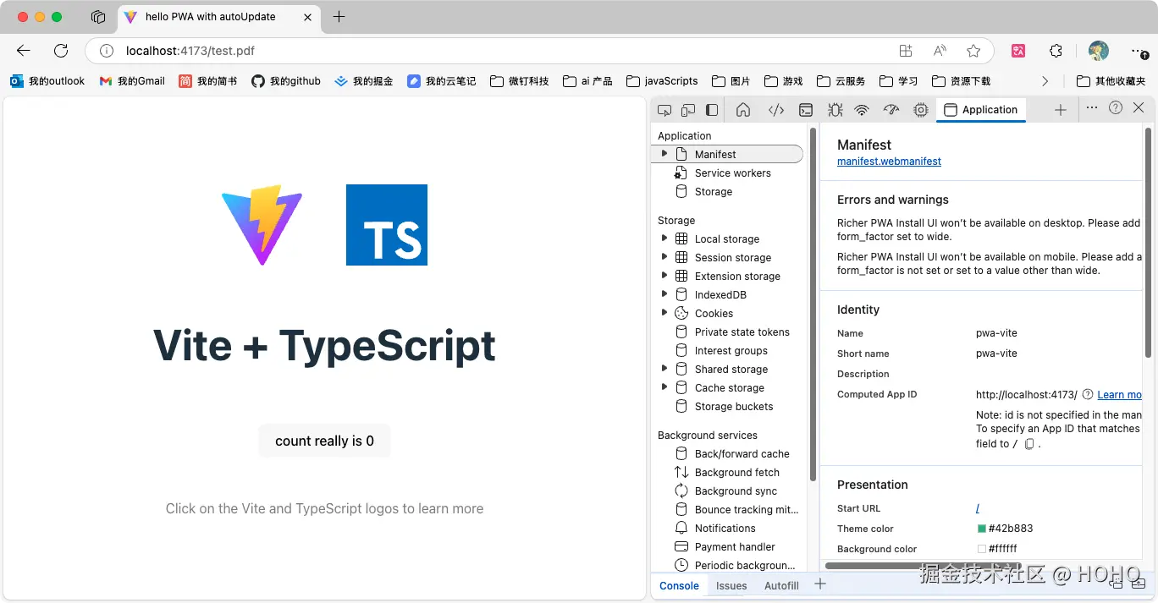Open the Start URL slash link
Image resolution: width=1158 pixels, height=603 pixels.
click(978, 508)
